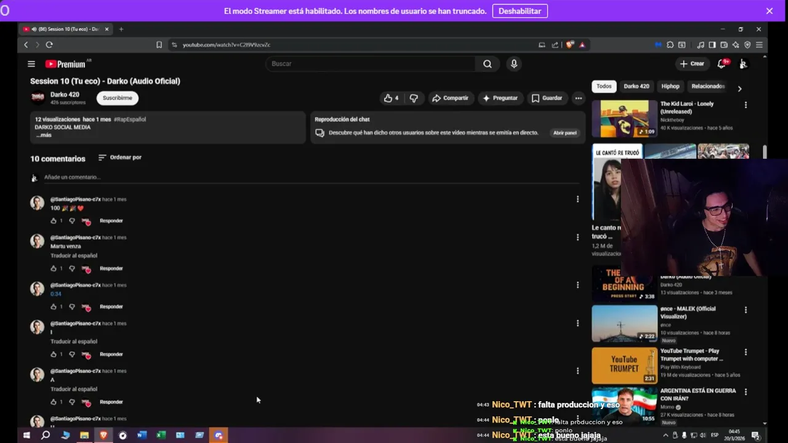
Task: Open the Brave VPN shield icon
Action: tap(747, 45)
